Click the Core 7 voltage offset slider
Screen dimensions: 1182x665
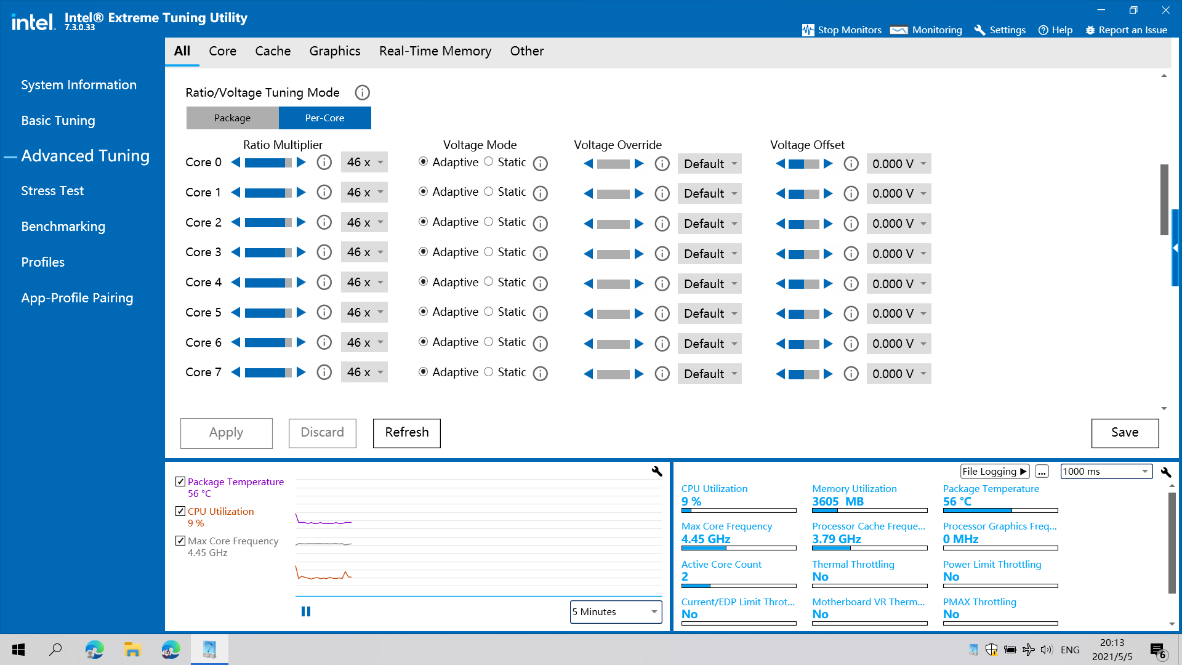(804, 374)
